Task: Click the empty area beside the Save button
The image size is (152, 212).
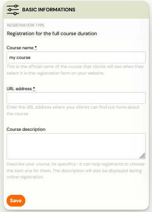Action: (x=86, y=201)
